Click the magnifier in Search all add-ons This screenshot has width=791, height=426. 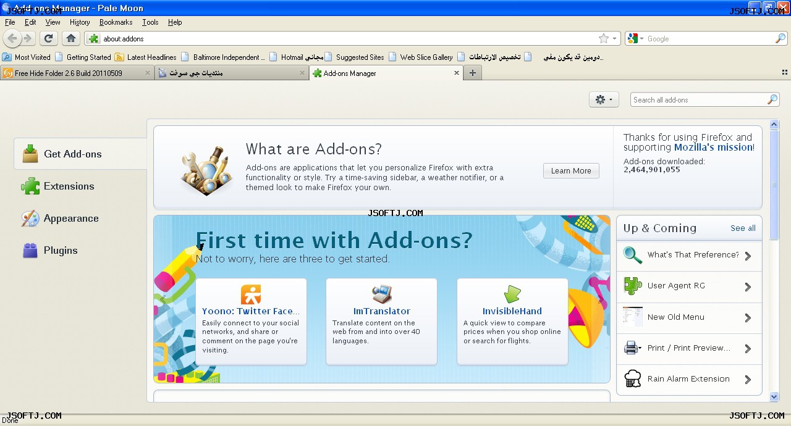pos(772,99)
